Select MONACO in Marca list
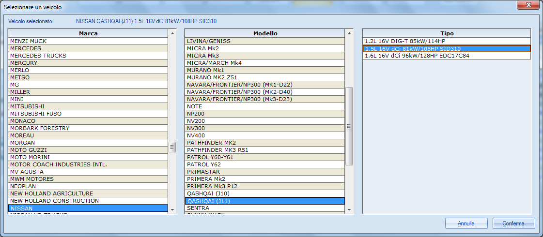Image resolution: width=543 pixels, height=237 pixels. [x=88, y=121]
